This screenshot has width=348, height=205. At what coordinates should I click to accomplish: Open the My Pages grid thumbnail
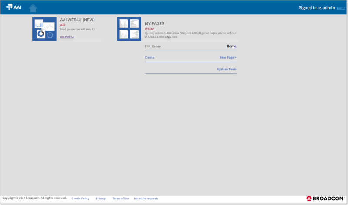[x=129, y=29]
